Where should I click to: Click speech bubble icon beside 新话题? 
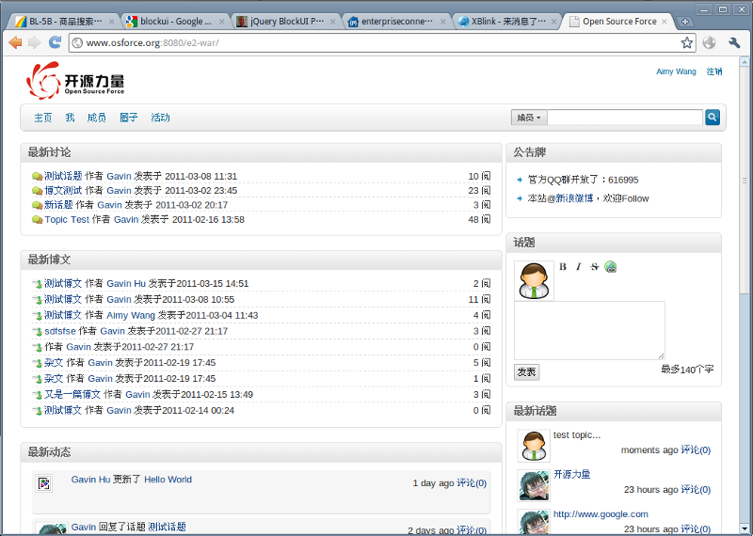[x=38, y=205]
